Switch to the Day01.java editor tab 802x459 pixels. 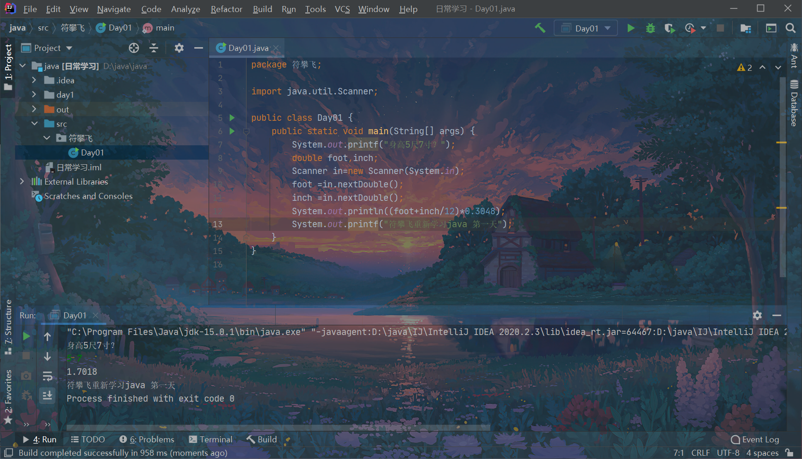(248, 48)
